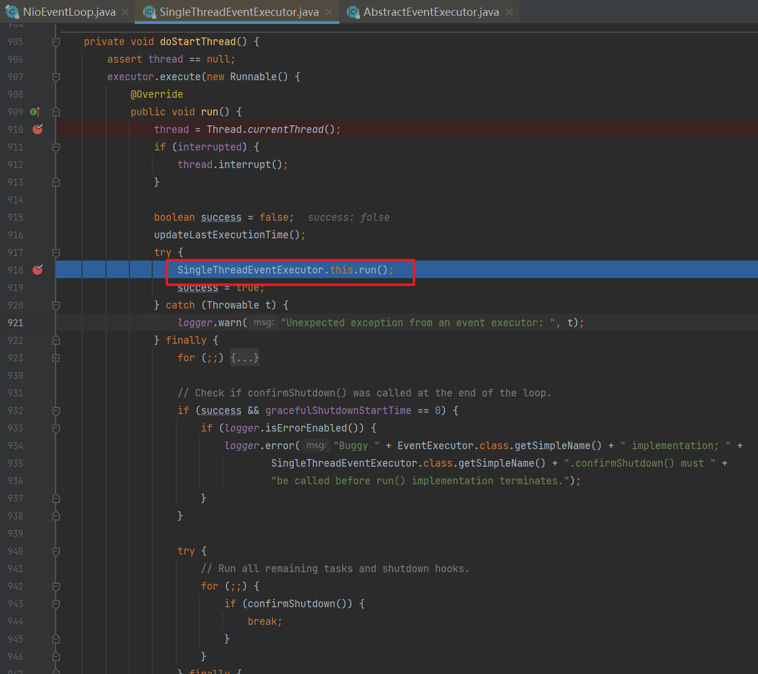Click the confirmShutdown() call on line 943

[x=297, y=604]
